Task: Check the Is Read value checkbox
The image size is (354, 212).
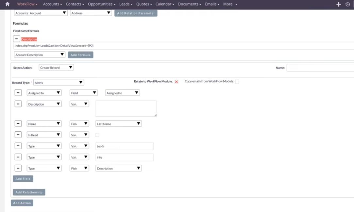Action: pos(97,135)
